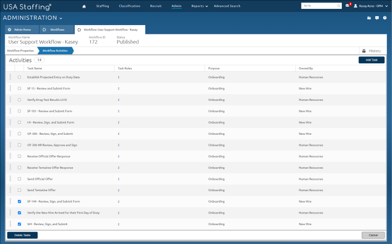The width and height of the screenshot is (392, 244).
Task: Check the SF 15 Review and Submit Form box
Action: coord(19,88)
